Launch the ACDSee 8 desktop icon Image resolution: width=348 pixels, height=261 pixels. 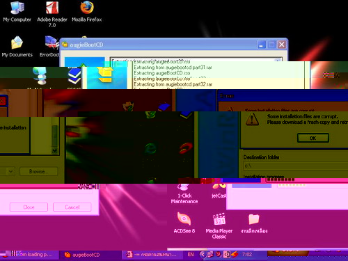point(184,222)
